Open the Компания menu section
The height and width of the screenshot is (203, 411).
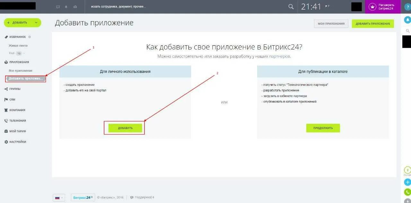17,110
